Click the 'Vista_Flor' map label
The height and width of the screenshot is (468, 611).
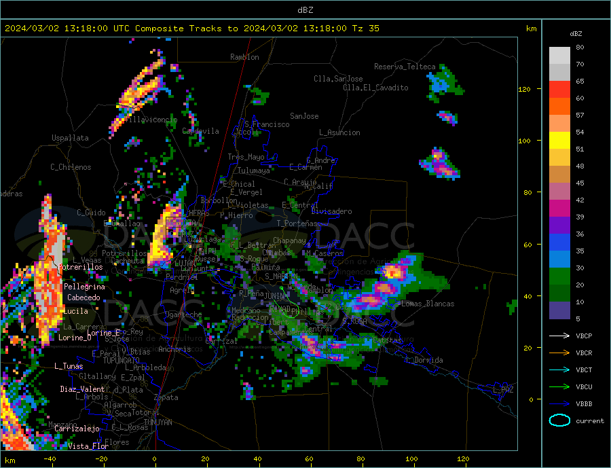[x=88, y=446]
